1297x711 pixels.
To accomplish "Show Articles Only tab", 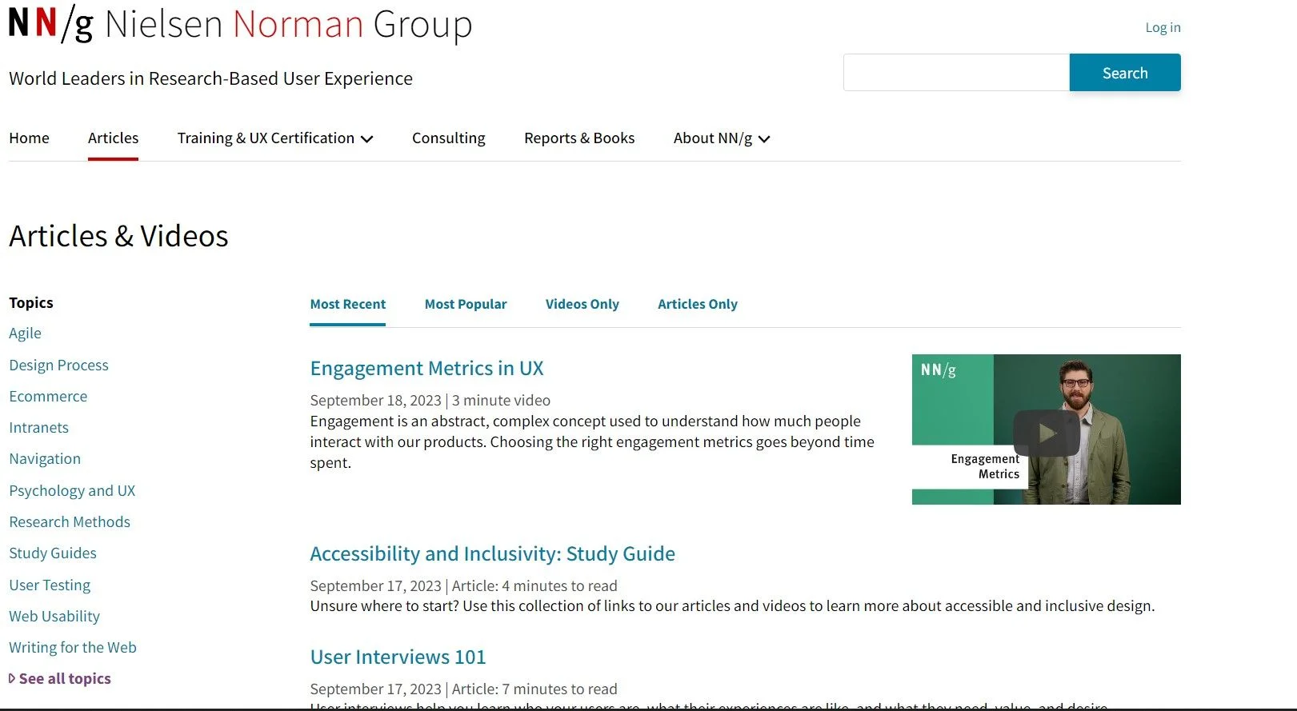I will 697,304.
